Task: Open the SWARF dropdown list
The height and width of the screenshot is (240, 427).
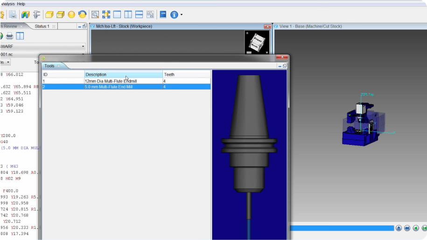Action: click(x=83, y=47)
